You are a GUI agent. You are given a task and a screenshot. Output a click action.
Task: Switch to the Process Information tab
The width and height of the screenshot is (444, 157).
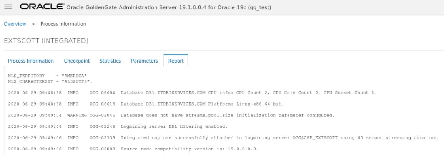click(x=31, y=61)
